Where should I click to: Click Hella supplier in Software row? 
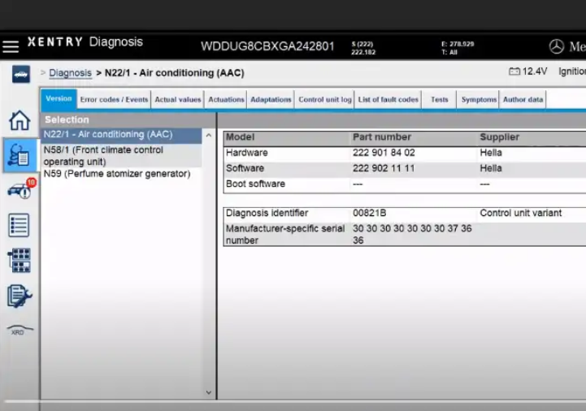click(x=491, y=168)
